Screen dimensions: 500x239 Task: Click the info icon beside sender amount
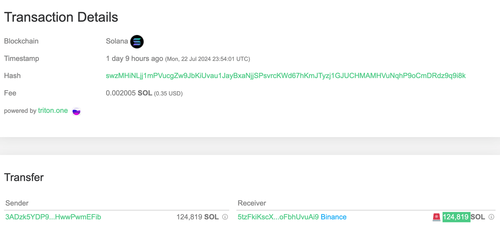point(225,217)
